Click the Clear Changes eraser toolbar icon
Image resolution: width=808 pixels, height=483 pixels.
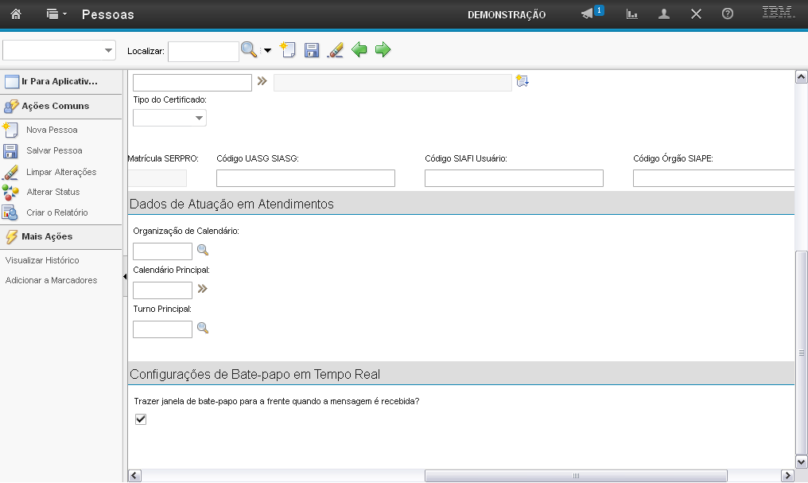point(336,51)
